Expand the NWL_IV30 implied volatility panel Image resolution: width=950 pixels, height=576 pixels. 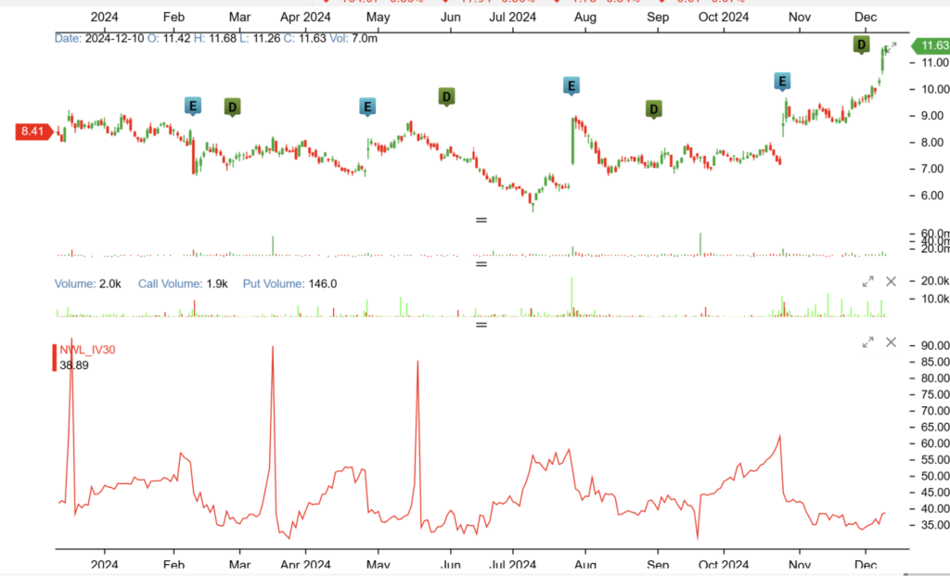tap(868, 342)
